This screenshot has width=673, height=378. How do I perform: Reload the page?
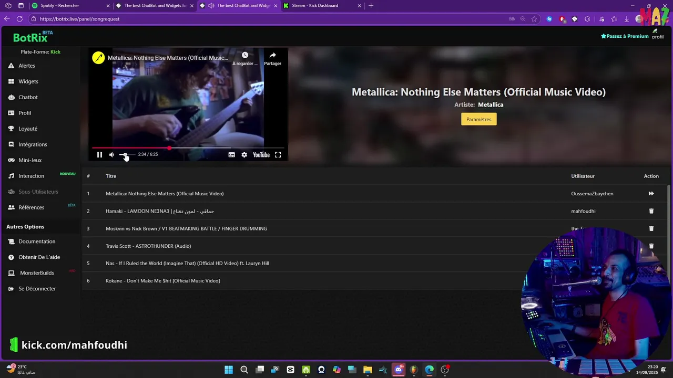(x=19, y=19)
